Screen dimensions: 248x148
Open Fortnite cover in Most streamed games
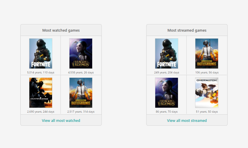(x=167, y=53)
